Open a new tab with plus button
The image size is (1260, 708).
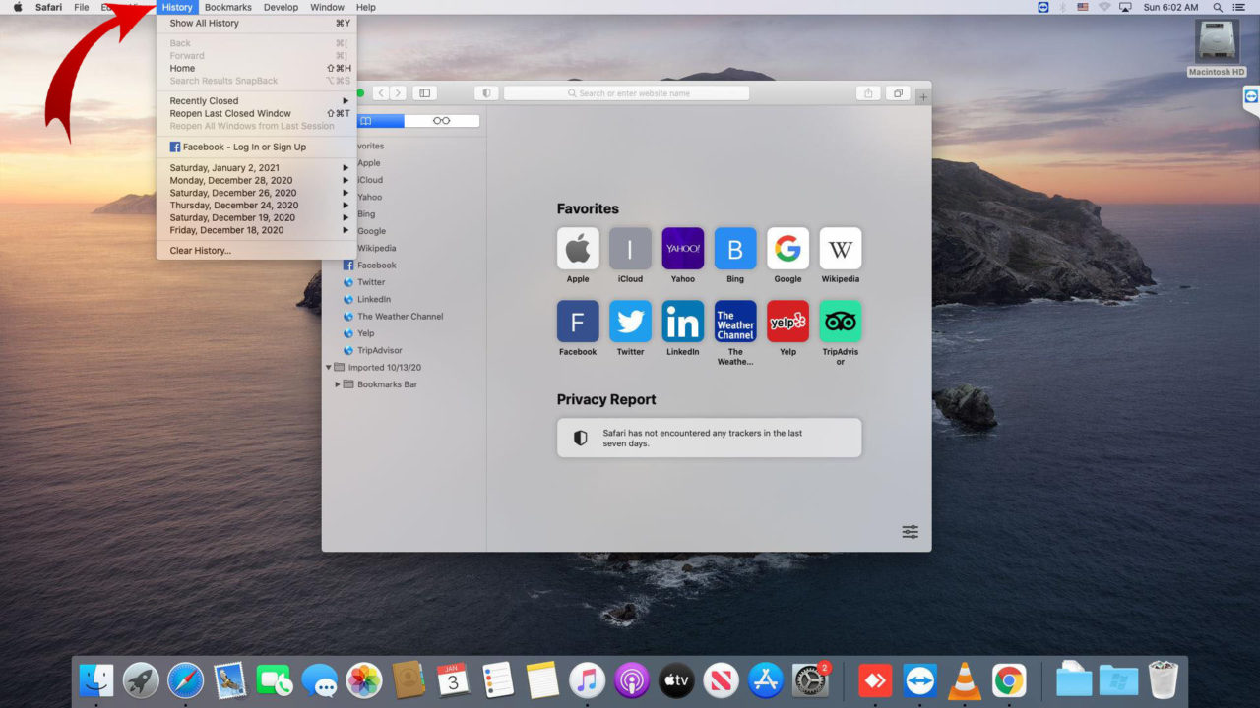tap(923, 96)
